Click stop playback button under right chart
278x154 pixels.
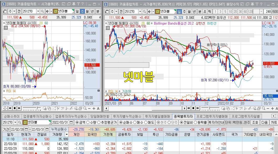tap(193, 108)
